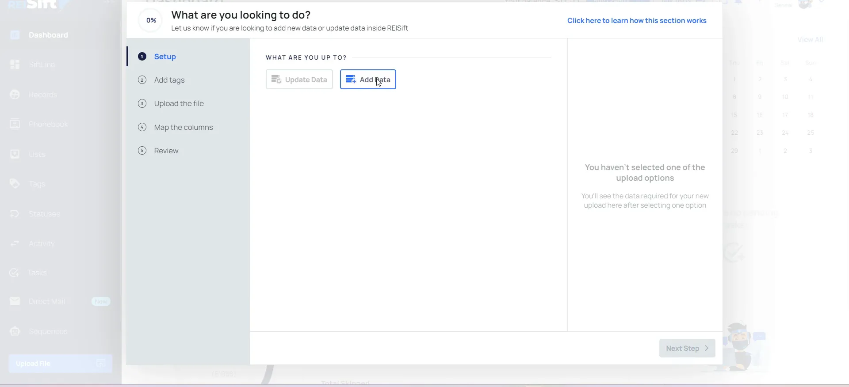Screen dimensions: 849x387
Task: Jump to Map the columns step
Action: tap(184, 127)
